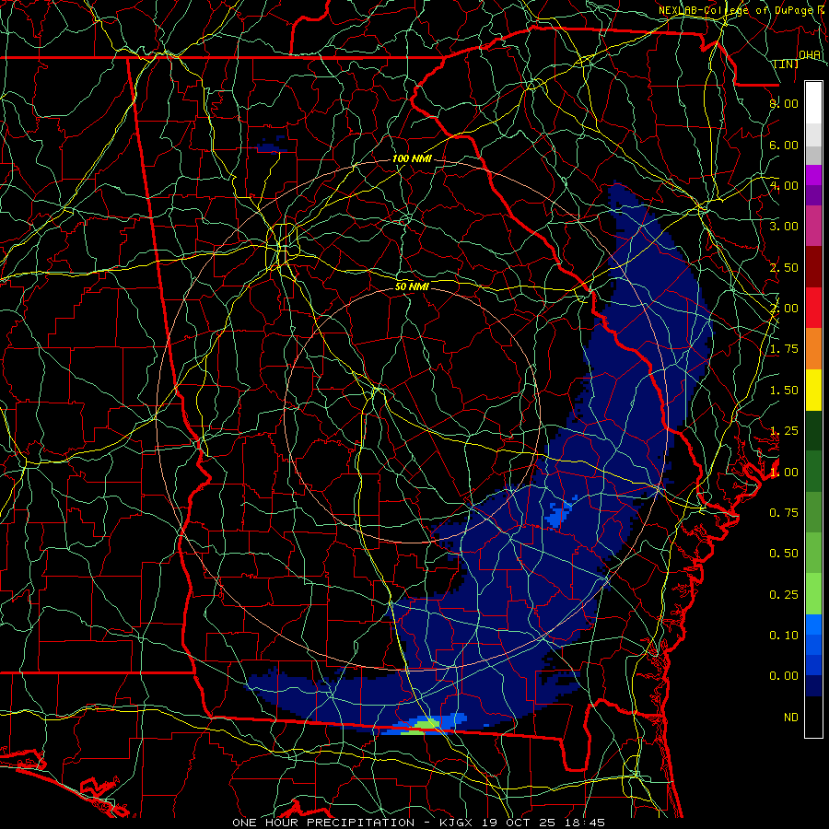Click the 100 NMI range ring label
The width and height of the screenshot is (829, 829).
pos(412,158)
